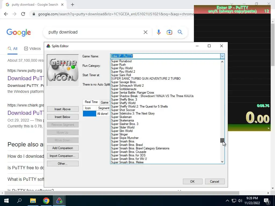The image size is (275, 206).
Task: Open Google search by image camera
Action: click(x=169, y=32)
